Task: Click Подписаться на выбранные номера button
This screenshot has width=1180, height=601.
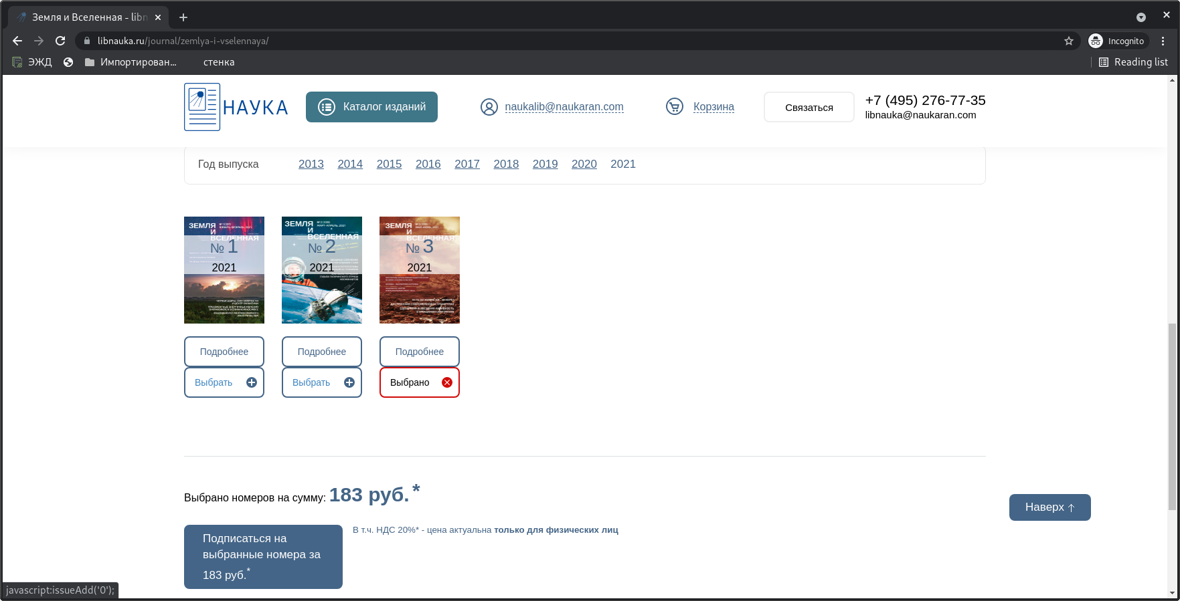Action: [x=263, y=557]
